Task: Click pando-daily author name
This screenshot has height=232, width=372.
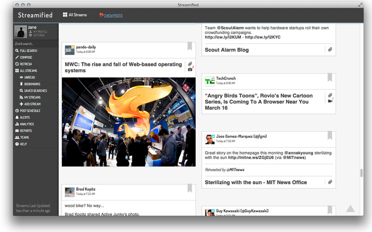Action: (x=86, y=47)
